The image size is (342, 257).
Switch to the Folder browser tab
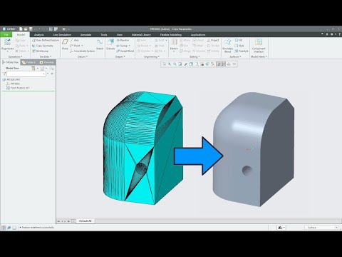tap(28, 62)
